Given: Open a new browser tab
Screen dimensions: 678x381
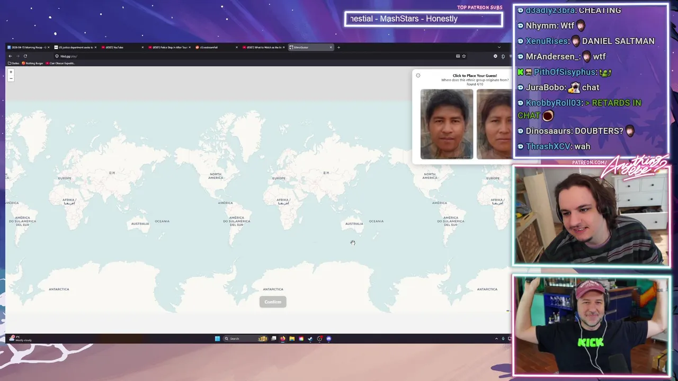Looking at the screenshot, I should (339, 47).
